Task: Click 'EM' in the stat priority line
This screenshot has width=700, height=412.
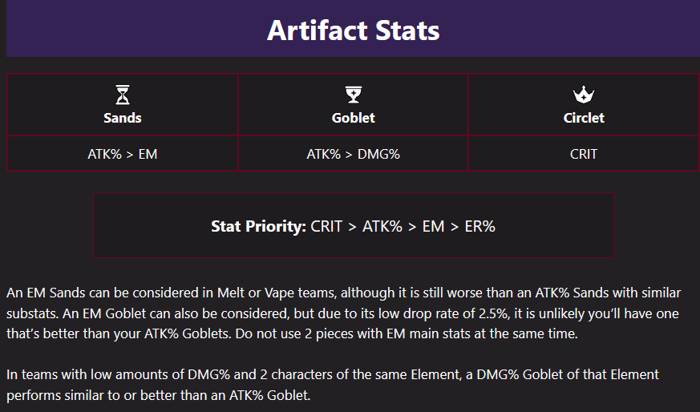Action: [433, 226]
